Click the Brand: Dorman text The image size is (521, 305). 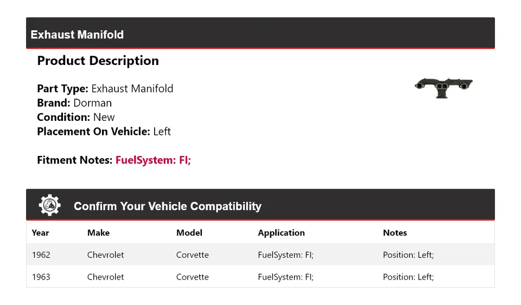coord(74,103)
